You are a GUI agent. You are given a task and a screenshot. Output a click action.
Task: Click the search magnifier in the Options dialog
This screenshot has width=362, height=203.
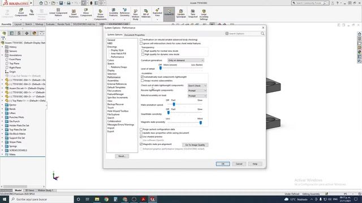coord(262,34)
